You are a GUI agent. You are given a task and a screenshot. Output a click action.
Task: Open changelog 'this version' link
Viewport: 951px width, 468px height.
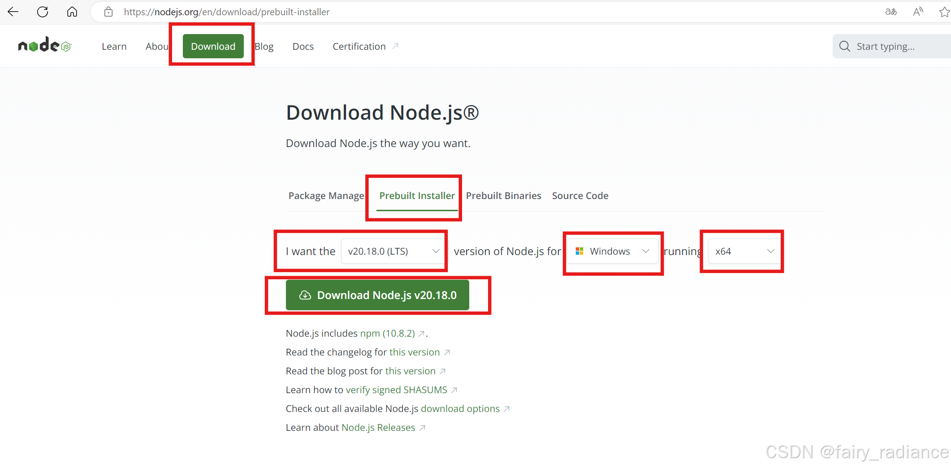click(415, 352)
